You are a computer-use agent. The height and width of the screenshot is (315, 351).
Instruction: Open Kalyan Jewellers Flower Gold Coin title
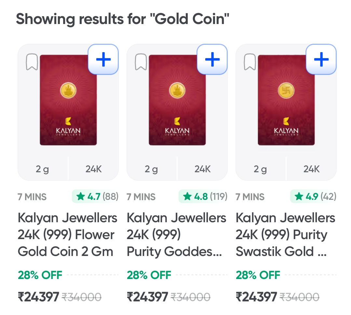67,235
